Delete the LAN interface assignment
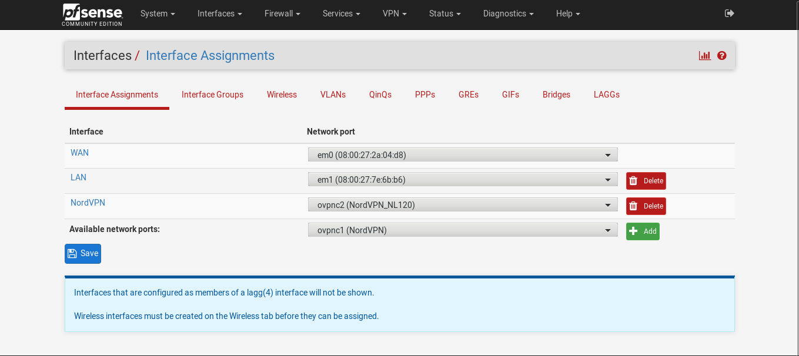This screenshot has height=356, width=799. click(646, 181)
